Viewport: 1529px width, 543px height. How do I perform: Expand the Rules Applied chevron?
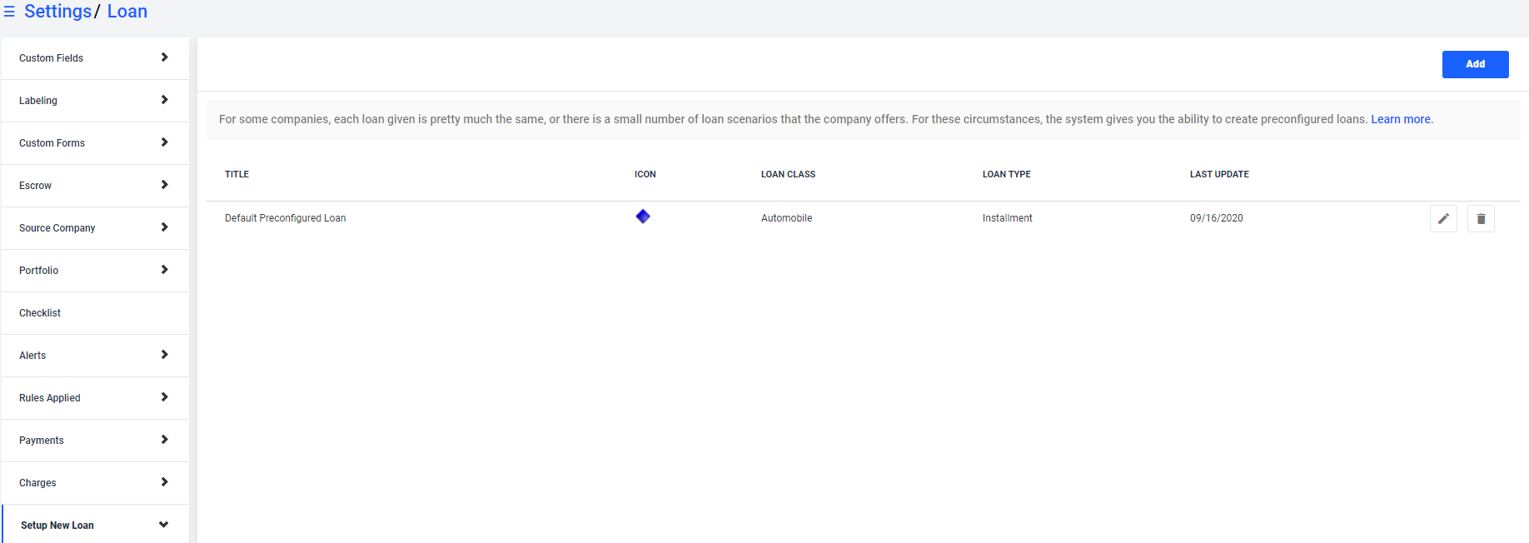click(x=164, y=397)
